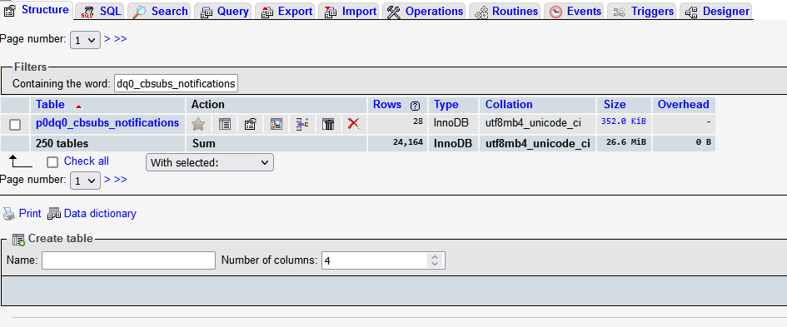Screen dimensions: 787x327
Task: Add p0dq0_cbsubs_notifications to favorites with star icon
Action: tap(198, 124)
